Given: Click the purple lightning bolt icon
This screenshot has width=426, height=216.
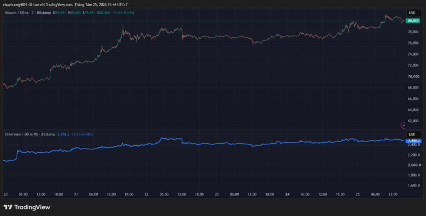Looking at the screenshot, I should tap(404, 125).
